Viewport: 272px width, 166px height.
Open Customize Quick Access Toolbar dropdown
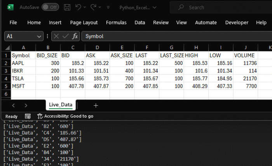[108, 7]
